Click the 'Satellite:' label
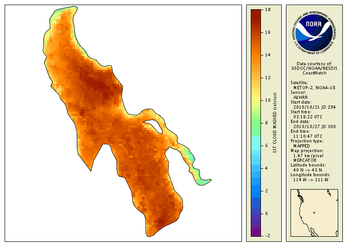This screenshot has width=347, height=246. click(x=299, y=83)
